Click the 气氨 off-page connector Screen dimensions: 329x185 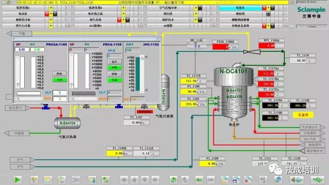tap(20, 33)
